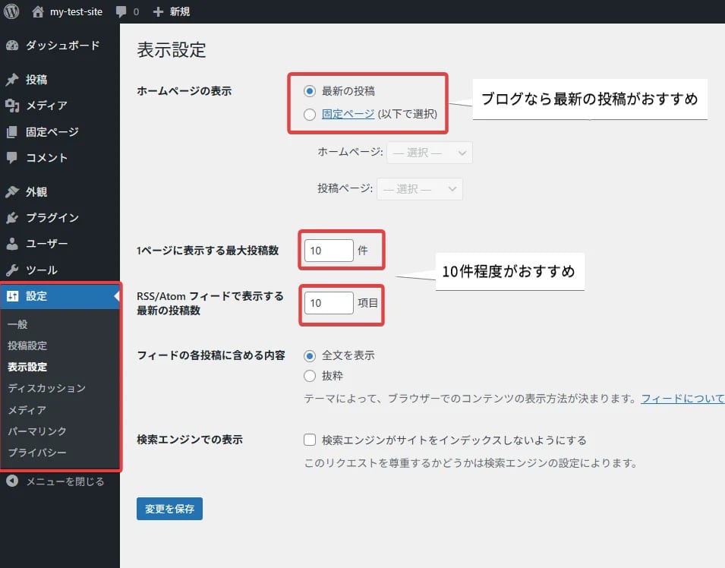
Task: Open the WordPress logo menu in the toolbar
Action: (10, 11)
